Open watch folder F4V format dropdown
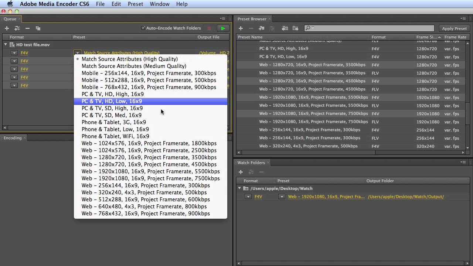Image resolution: width=473 pixels, height=266 pixels. (x=248, y=197)
